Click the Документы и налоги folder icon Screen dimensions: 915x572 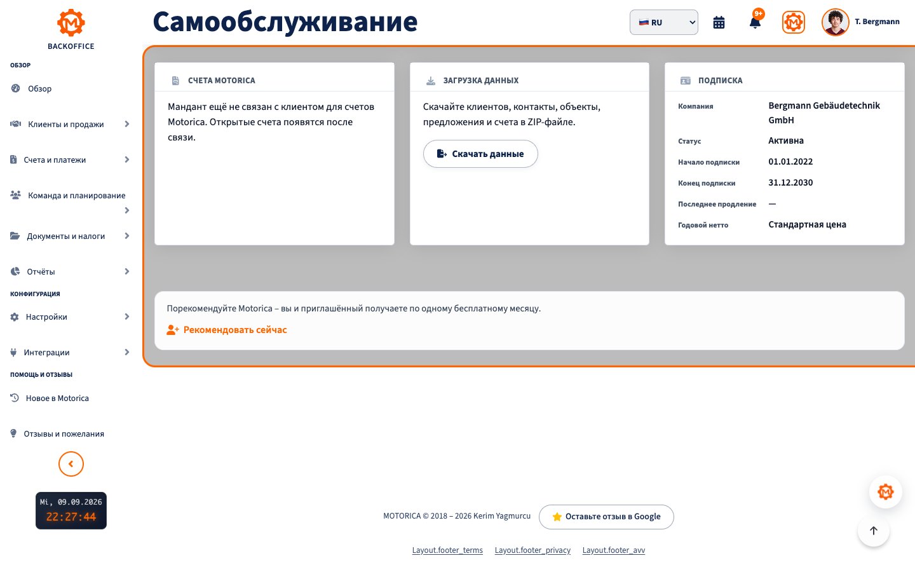(x=15, y=236)
